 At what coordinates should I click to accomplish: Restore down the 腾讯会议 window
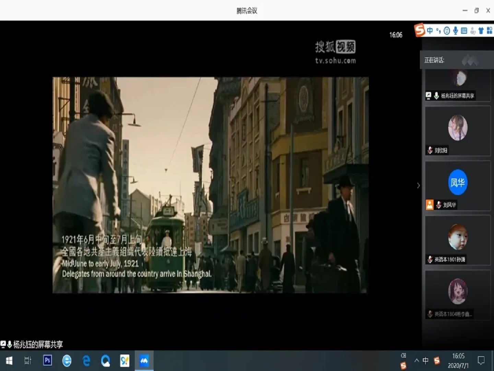tap(477, 11)
